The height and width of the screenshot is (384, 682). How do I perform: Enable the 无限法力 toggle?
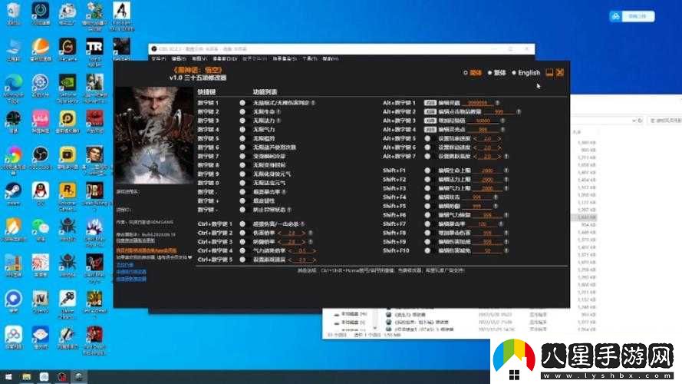point(242,121)
